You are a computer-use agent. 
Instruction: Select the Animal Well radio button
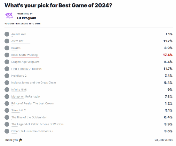point(7,34)
